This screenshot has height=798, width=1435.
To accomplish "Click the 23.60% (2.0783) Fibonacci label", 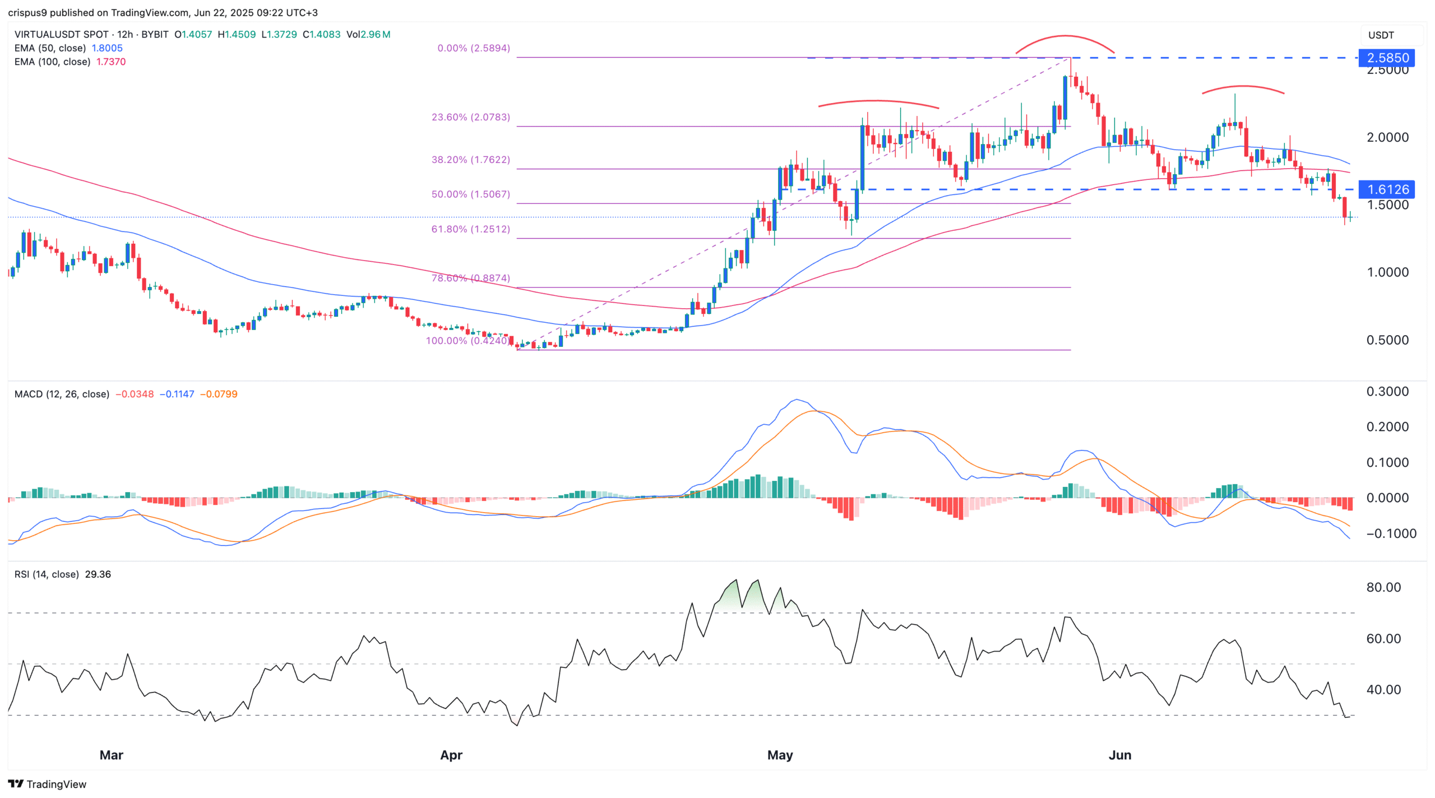I will [x=470, y=117].
